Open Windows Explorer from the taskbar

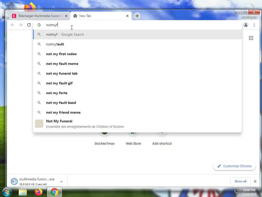click(23, 192)
